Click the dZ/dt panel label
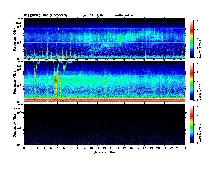 (x=18, y=109)
